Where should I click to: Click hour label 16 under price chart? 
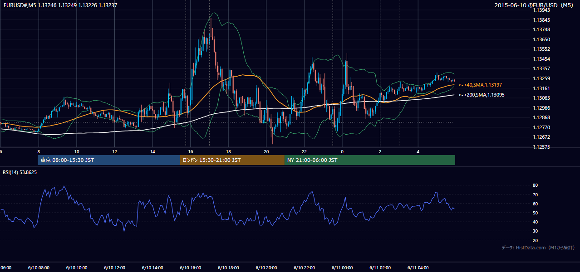pos(191,152)
